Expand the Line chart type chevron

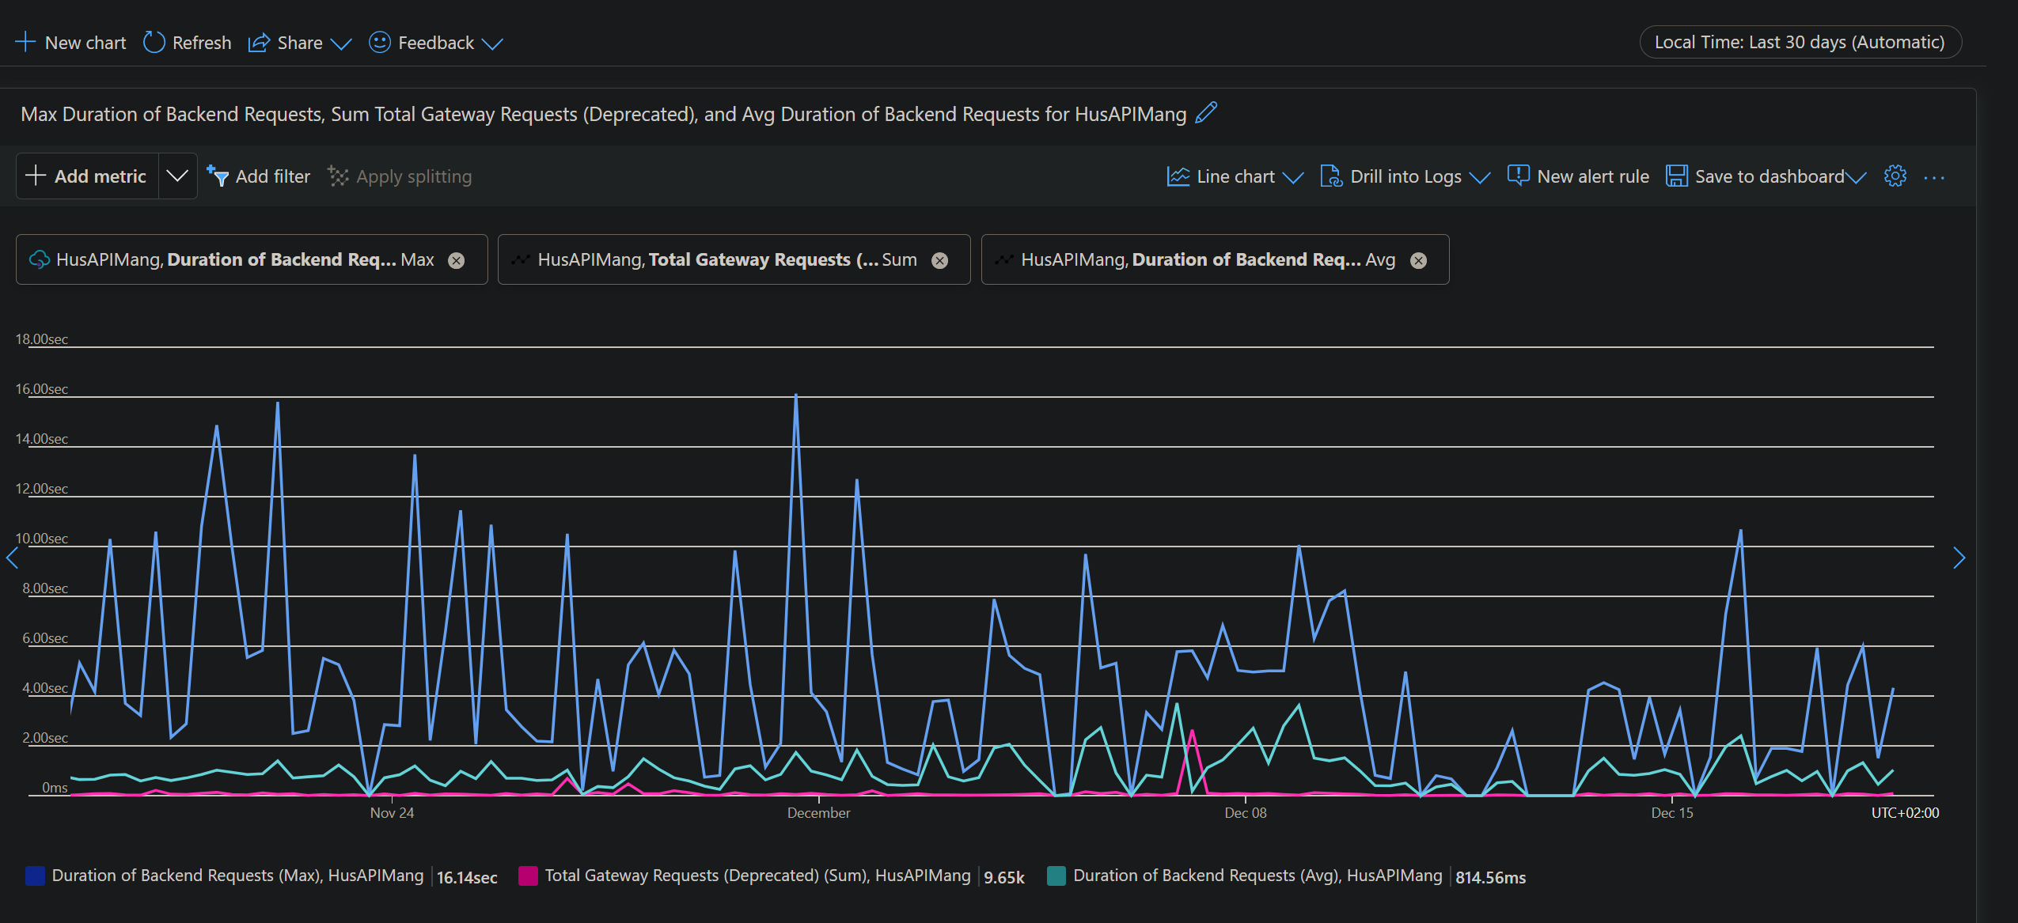click(1292, 178)
